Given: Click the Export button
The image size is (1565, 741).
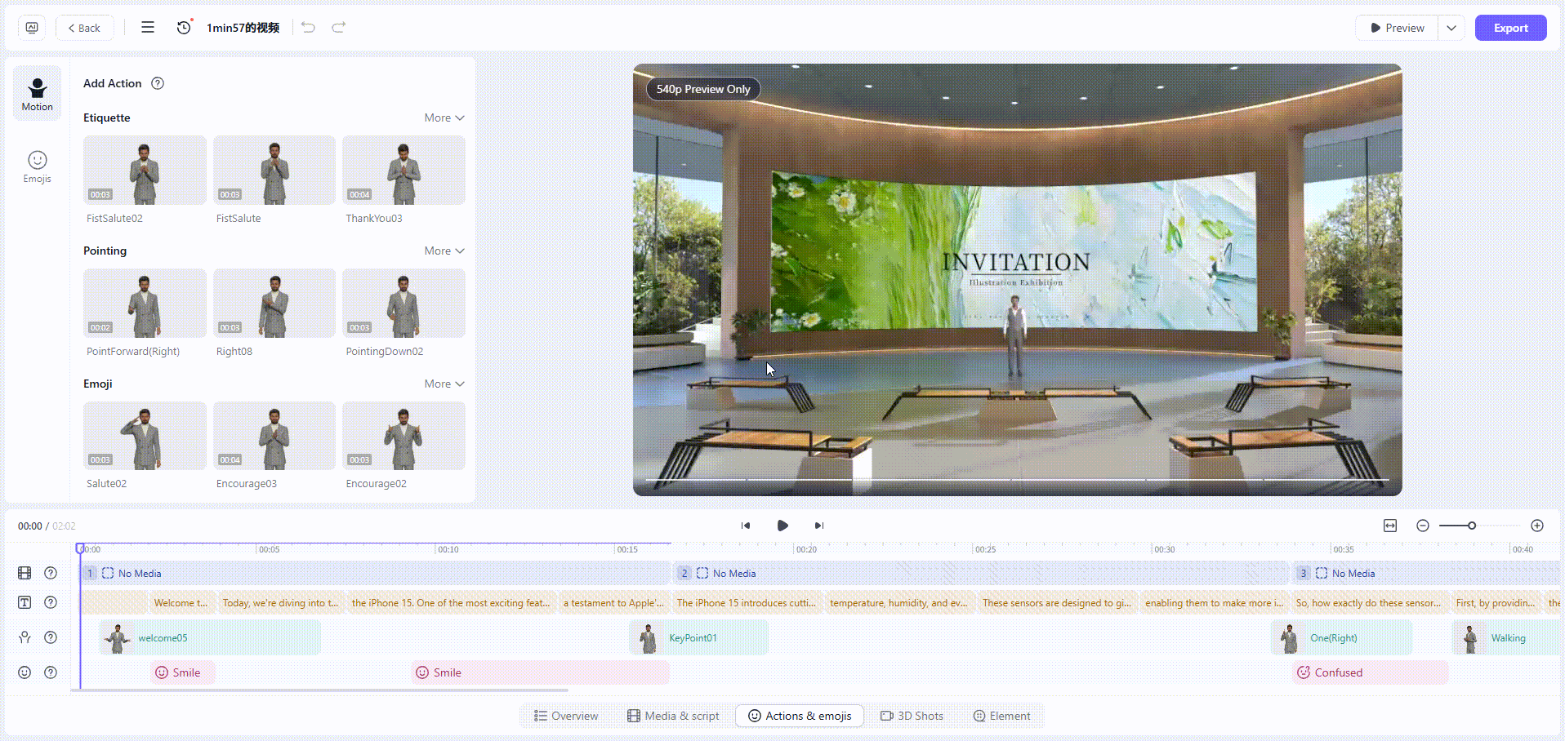Looking at the screenshot, I should point(1510,28).
